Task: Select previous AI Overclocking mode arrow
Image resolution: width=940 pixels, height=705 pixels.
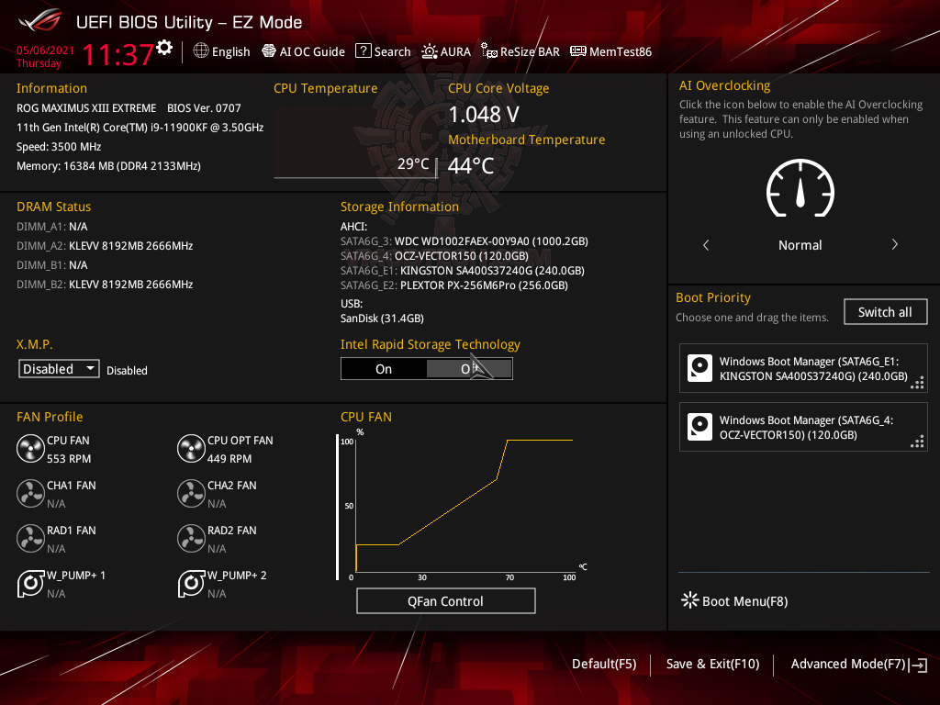Action: point(706,244)
